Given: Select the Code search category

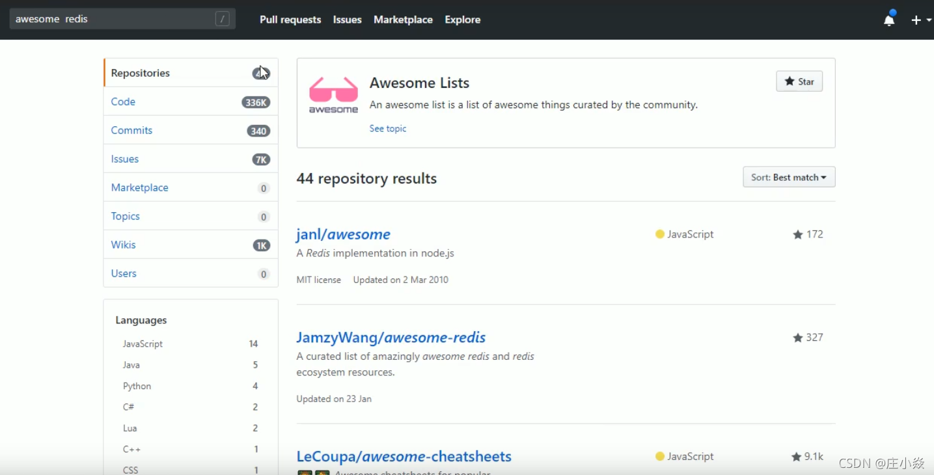Looking at the screenshot, I should [191, 102].
